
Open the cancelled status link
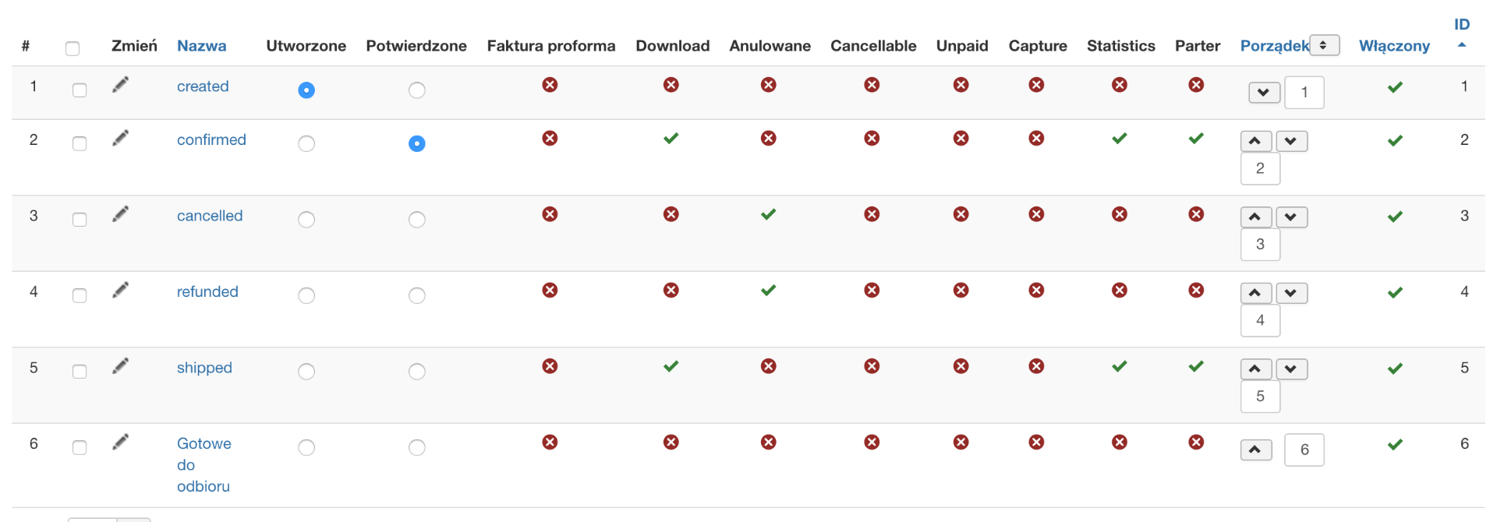[210, 216]
